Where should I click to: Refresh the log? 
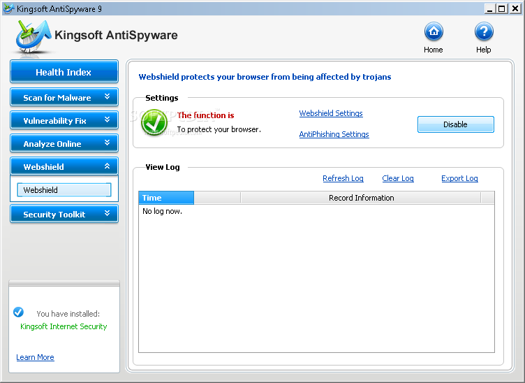pos(343,178)
